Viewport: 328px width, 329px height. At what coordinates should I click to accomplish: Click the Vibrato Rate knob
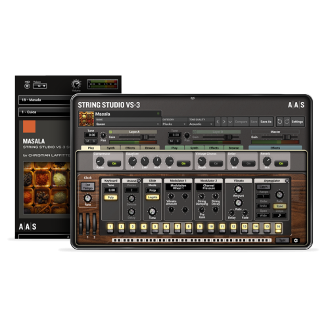238,203
